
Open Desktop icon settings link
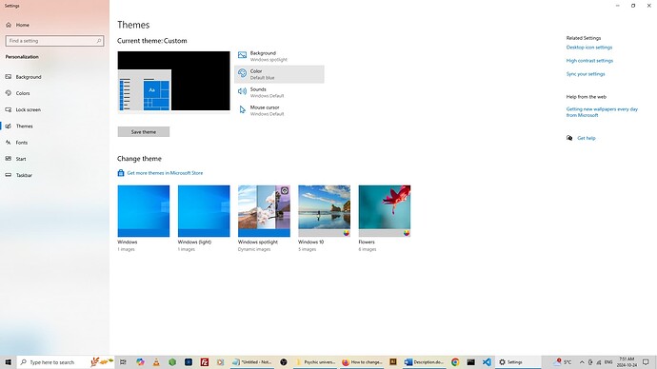pos(589,48)
